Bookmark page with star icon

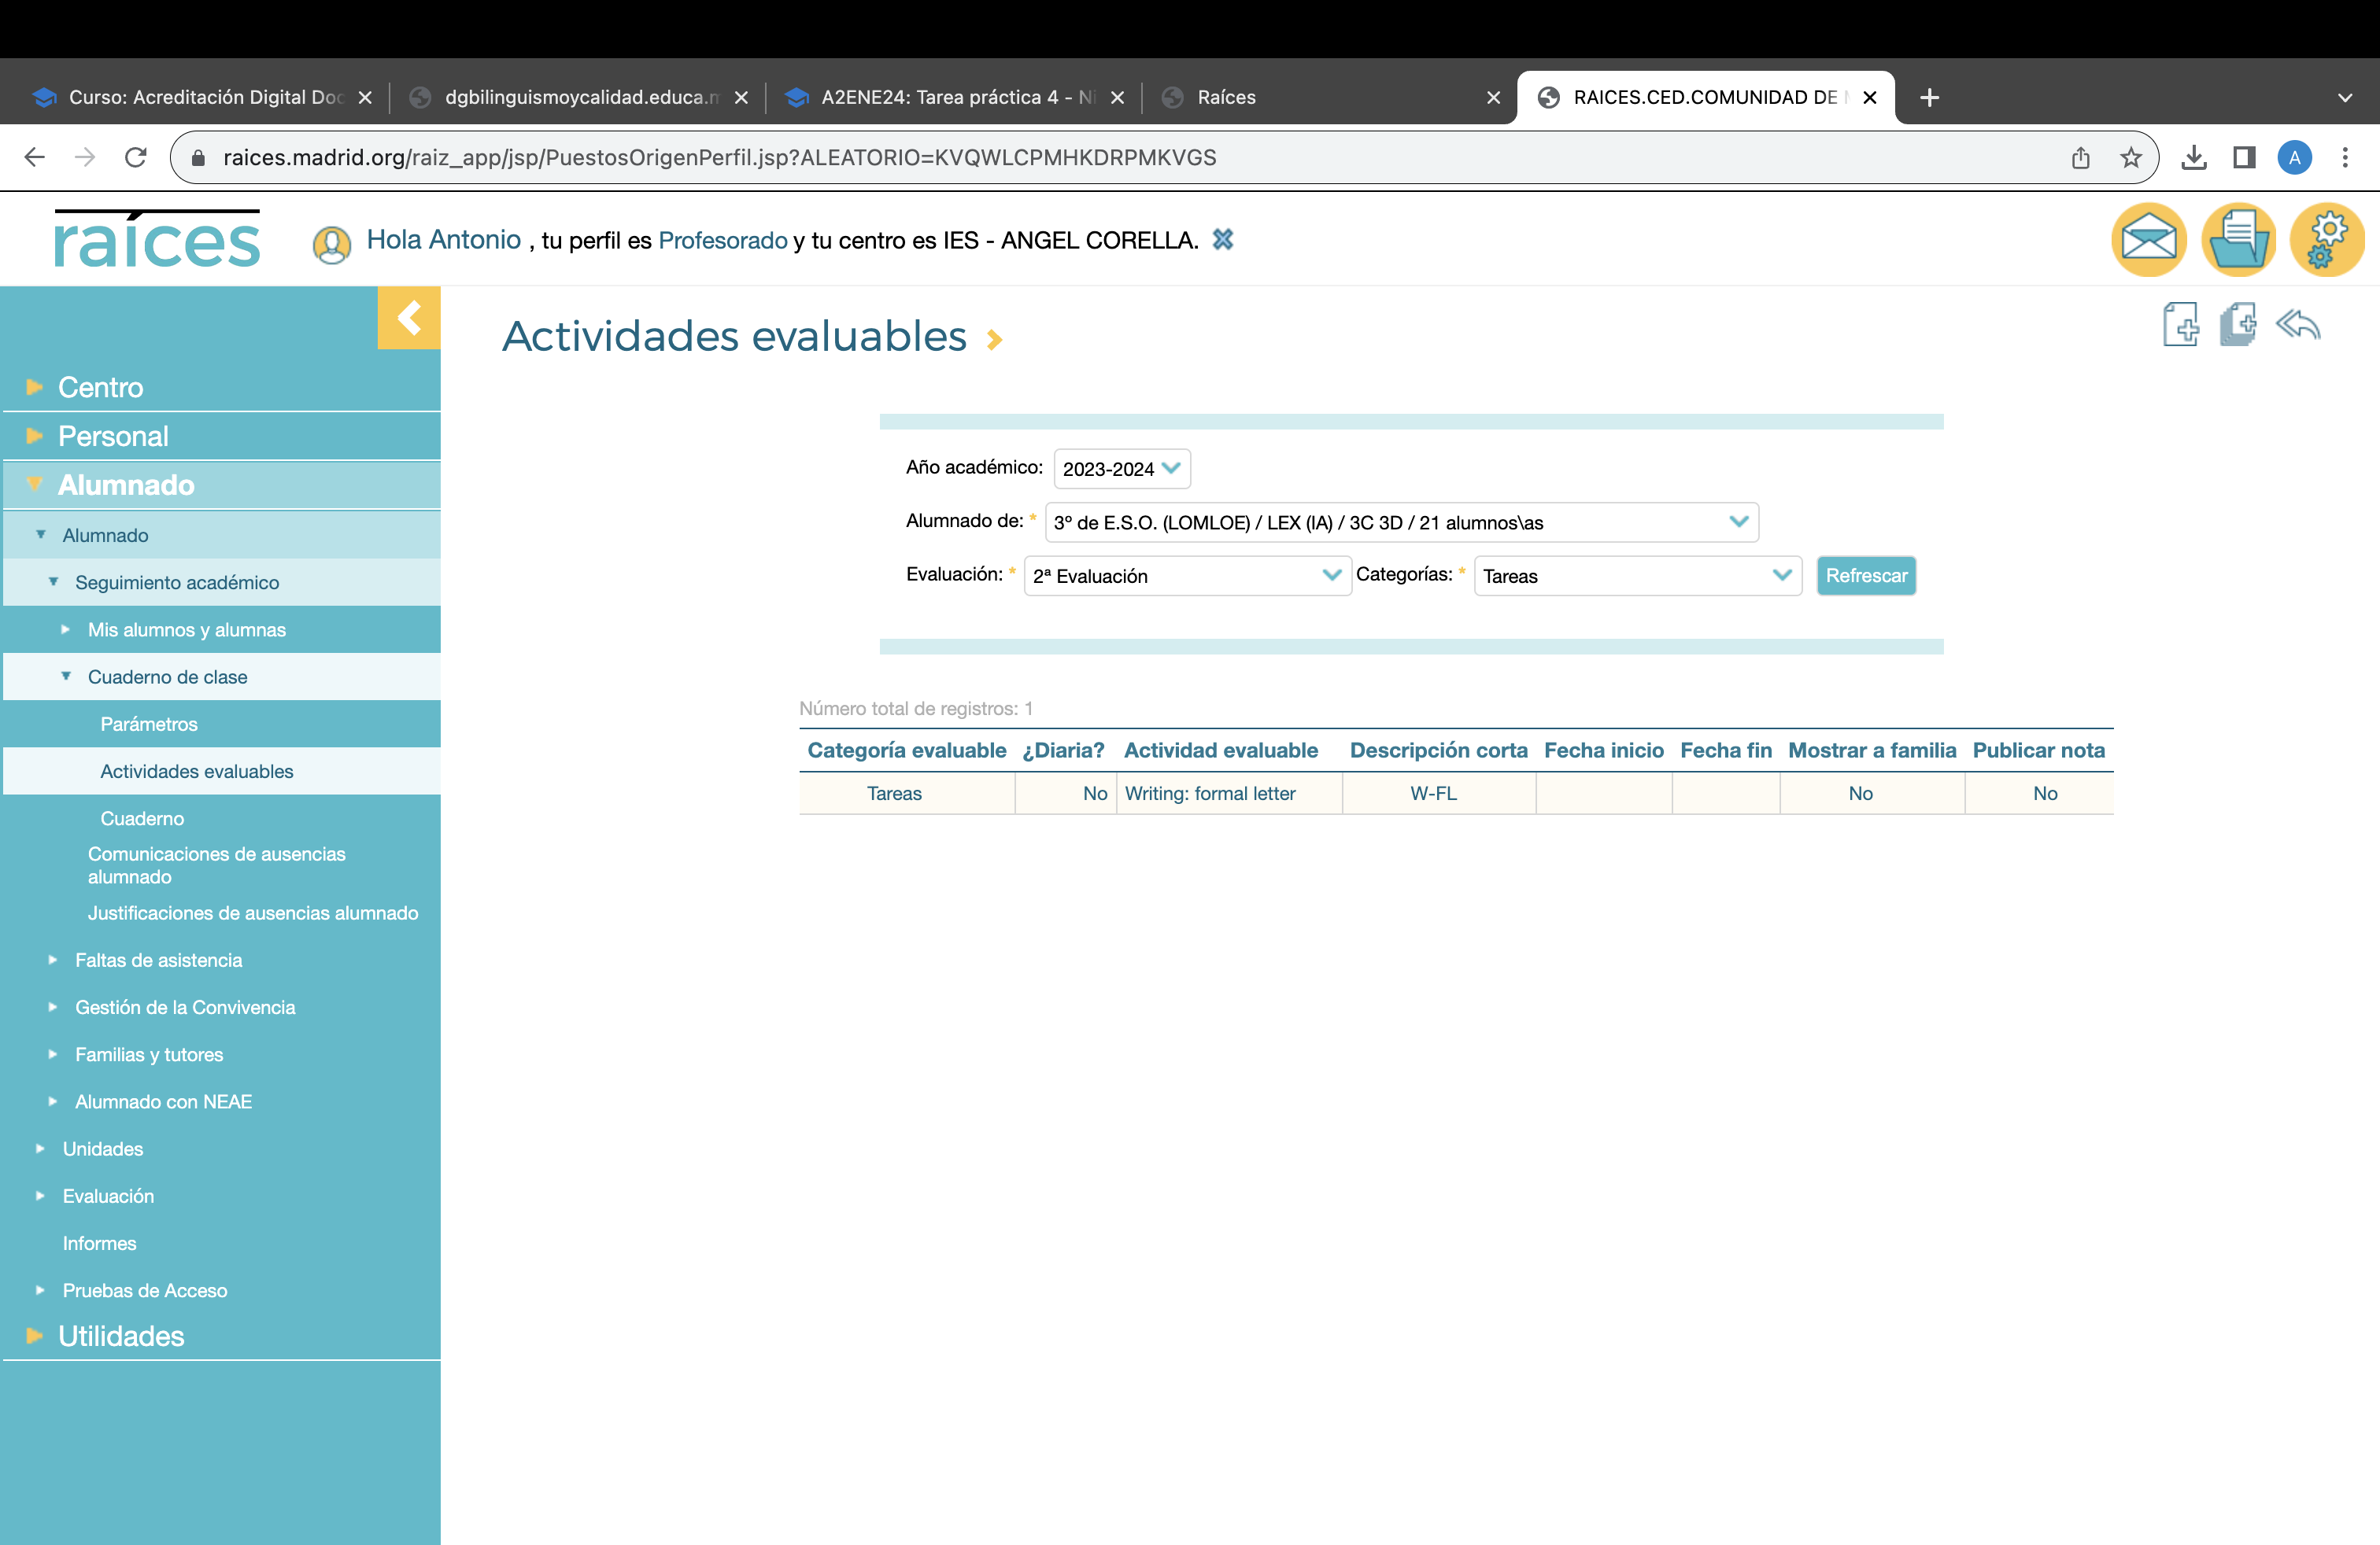pyautogui.click(x=2131, y=158)
